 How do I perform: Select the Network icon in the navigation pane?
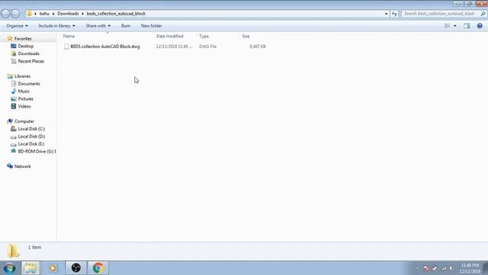point(10,167)
